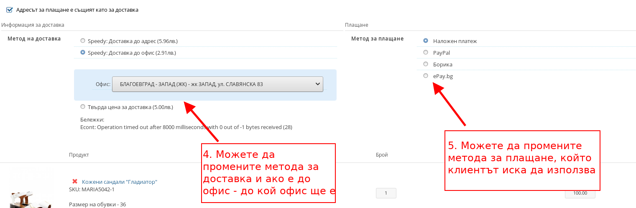Click the Продукт column header
The width and height of the screenshot is (636, 208).
79,155
